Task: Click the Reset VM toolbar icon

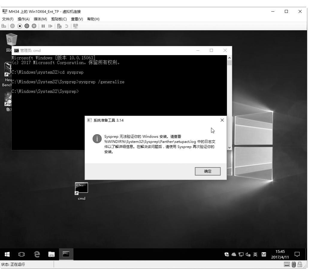Action: point(50,26)
